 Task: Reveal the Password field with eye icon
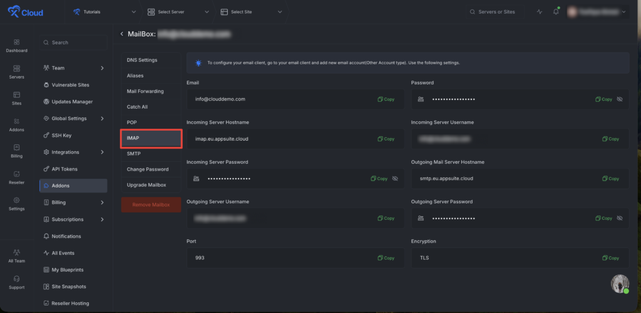[x=620, y=99]
